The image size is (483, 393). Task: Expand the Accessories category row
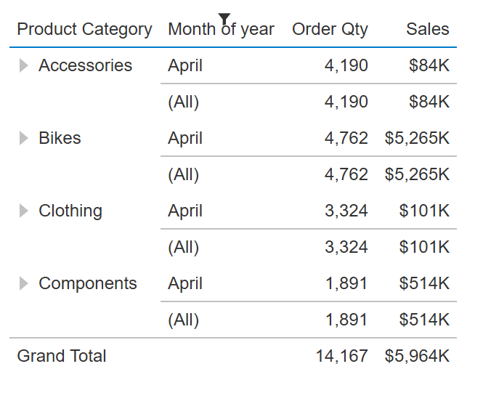coord(24,66)
